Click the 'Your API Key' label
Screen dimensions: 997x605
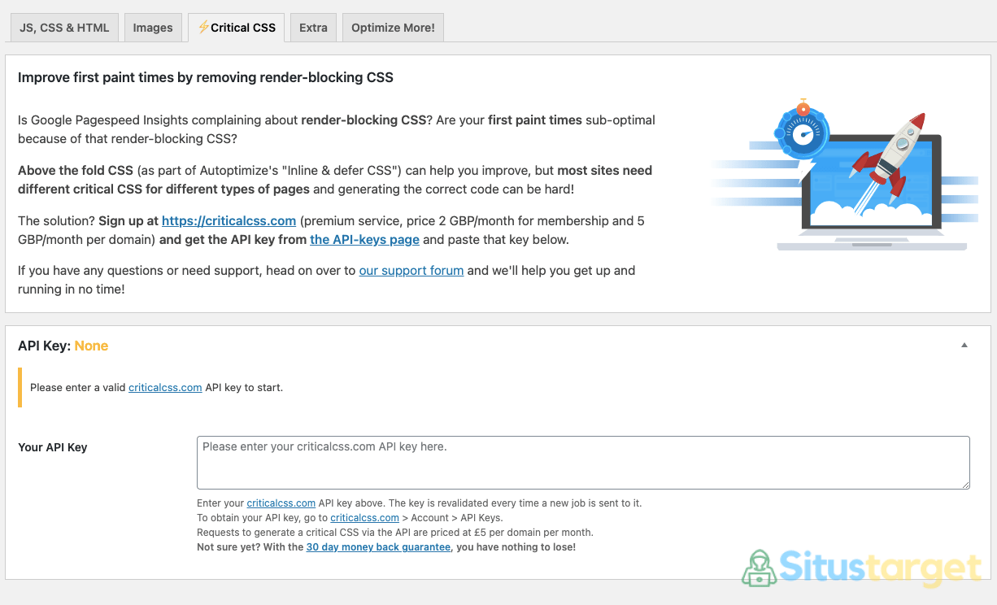pos(52,447)
